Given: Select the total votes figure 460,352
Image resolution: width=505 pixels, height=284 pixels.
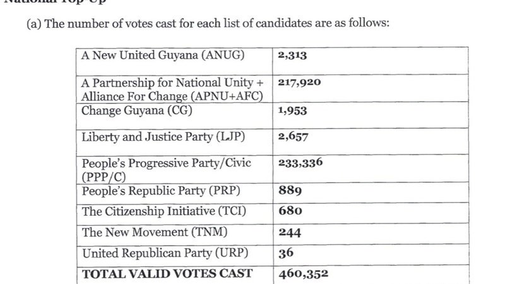Looking at the screenshot, I should click(303, 274).
